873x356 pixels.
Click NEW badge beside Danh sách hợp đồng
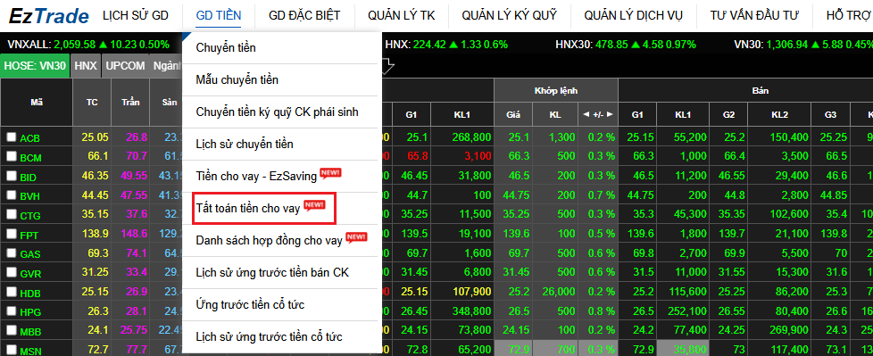pyautogui.click(x=356, y=237)
